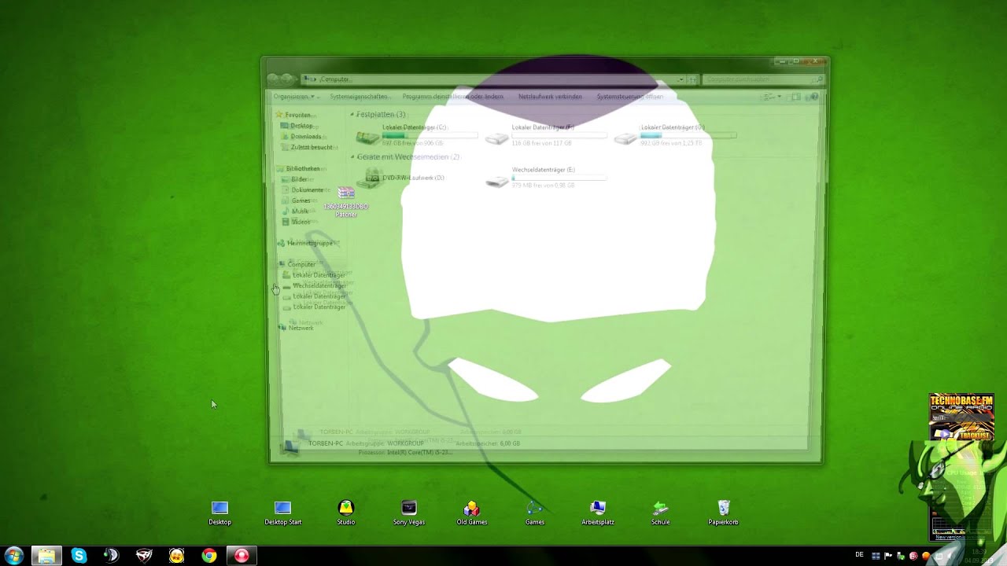Click the TechnoBase.FM radio gadget
The width and height of the screenshot is (1007, 566).
point(961,417)
